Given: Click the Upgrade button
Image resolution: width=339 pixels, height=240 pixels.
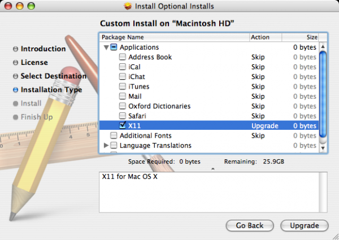Looking at the screenshot, I should pos(305,225).
